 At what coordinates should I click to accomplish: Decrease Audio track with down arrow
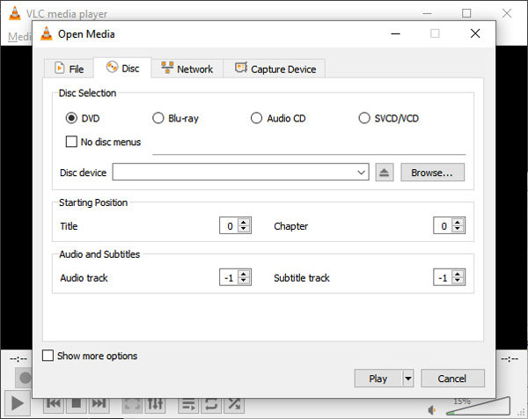244,281
